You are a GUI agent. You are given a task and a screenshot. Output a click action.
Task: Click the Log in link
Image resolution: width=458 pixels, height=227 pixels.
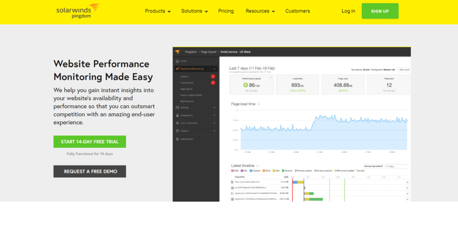coord(348,11)
